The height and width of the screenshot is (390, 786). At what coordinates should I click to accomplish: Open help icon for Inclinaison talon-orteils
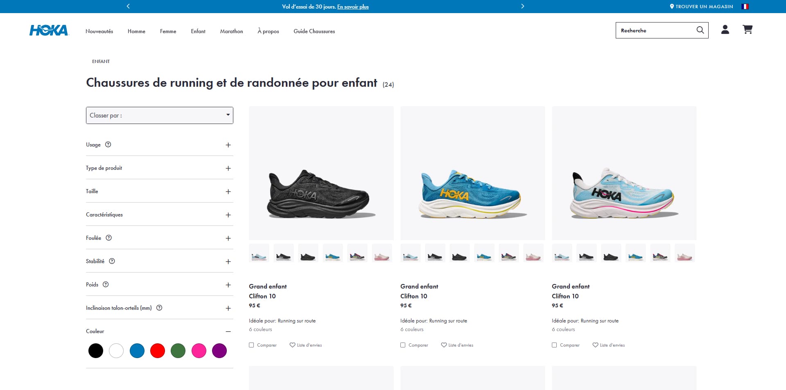[x=160, y=308]
